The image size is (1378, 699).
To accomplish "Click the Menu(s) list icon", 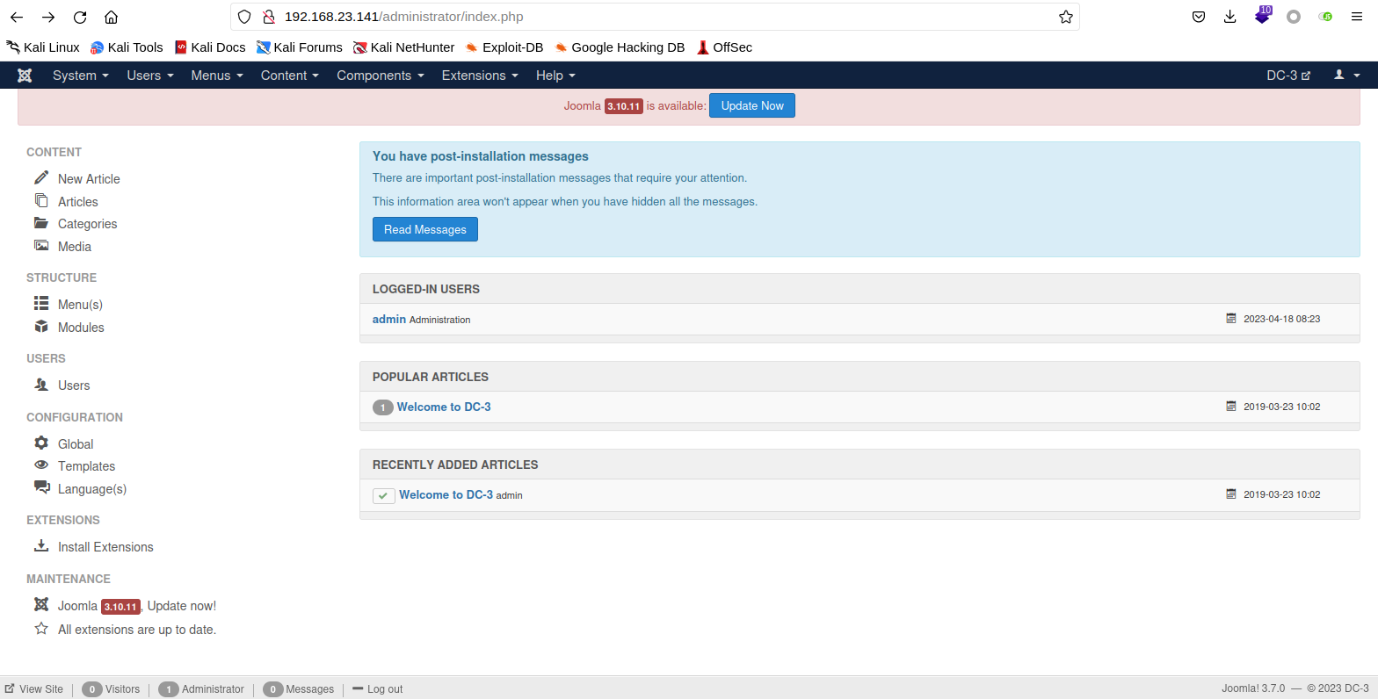I will (41, 303).
